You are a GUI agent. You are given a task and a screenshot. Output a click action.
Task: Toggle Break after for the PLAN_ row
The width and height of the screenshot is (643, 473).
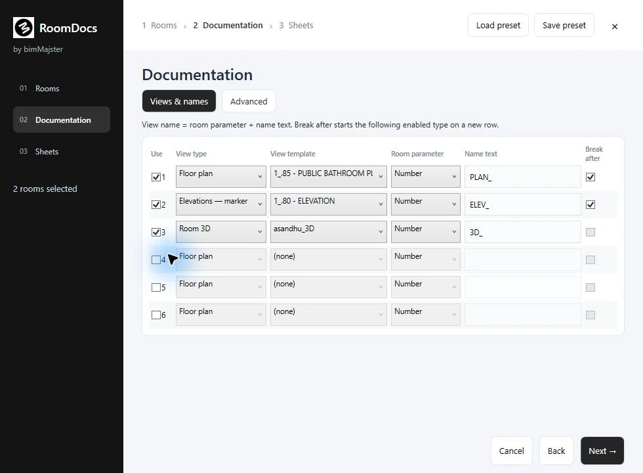coord(590,177)
